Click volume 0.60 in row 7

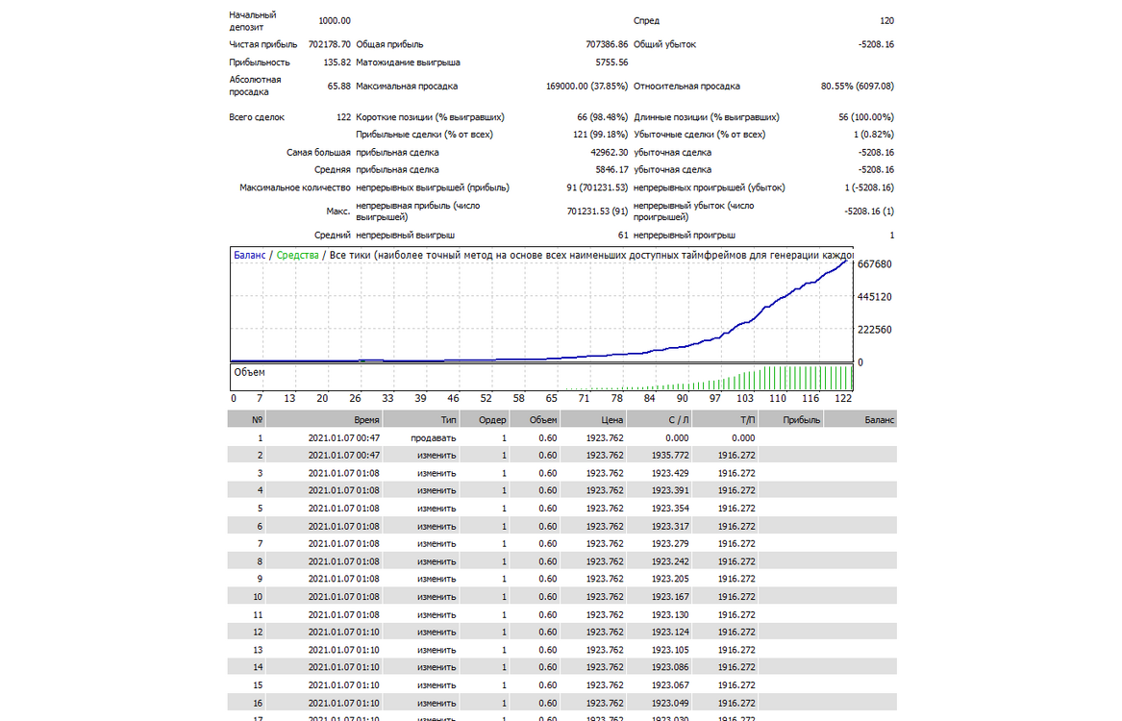548,543
